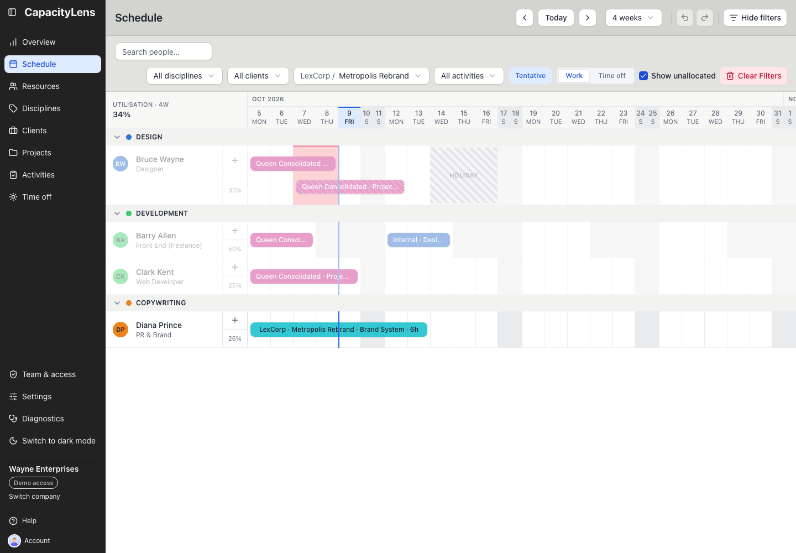Collapse the Copywriting group

click(x=117, y=303)
